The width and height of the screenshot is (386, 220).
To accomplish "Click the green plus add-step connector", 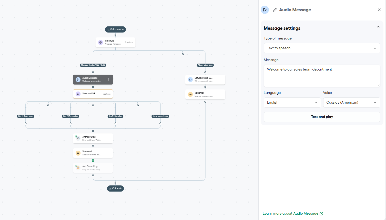I will (x=93, y=161).
